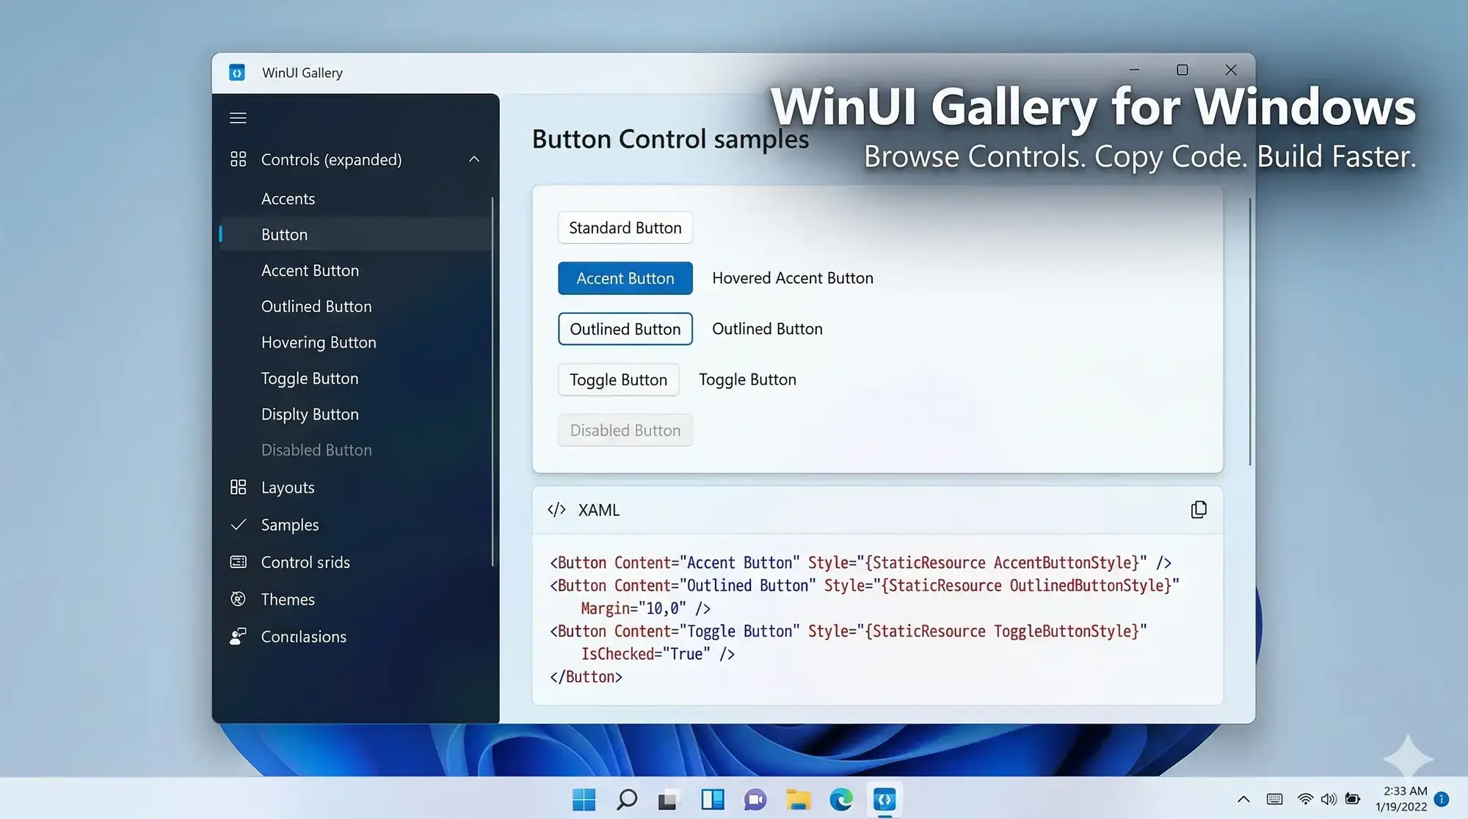Open Accents from the Controls list
1468x819 pixels.
288,198
